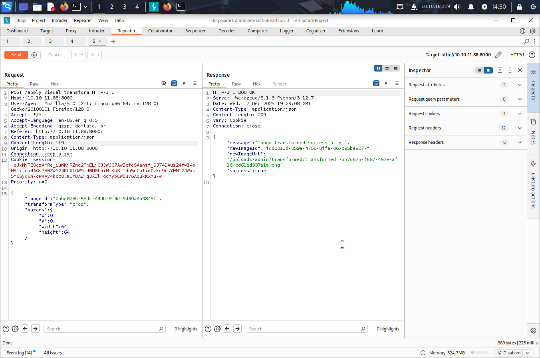This screenshot has width=540, height=358.
Task: Open the forward history dropdown arrow
Action: coord(99,55)
